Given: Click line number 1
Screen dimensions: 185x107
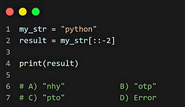Looking at the screenshot, I should pos(8,29).
